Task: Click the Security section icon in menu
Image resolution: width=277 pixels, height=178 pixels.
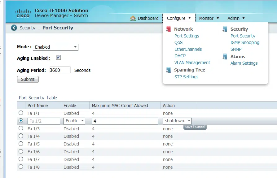Action: tap(225, 29)
